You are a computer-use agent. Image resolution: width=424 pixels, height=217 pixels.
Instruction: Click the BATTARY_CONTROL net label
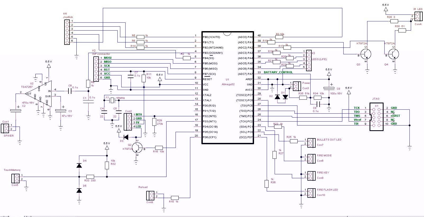tap(278, 72)
